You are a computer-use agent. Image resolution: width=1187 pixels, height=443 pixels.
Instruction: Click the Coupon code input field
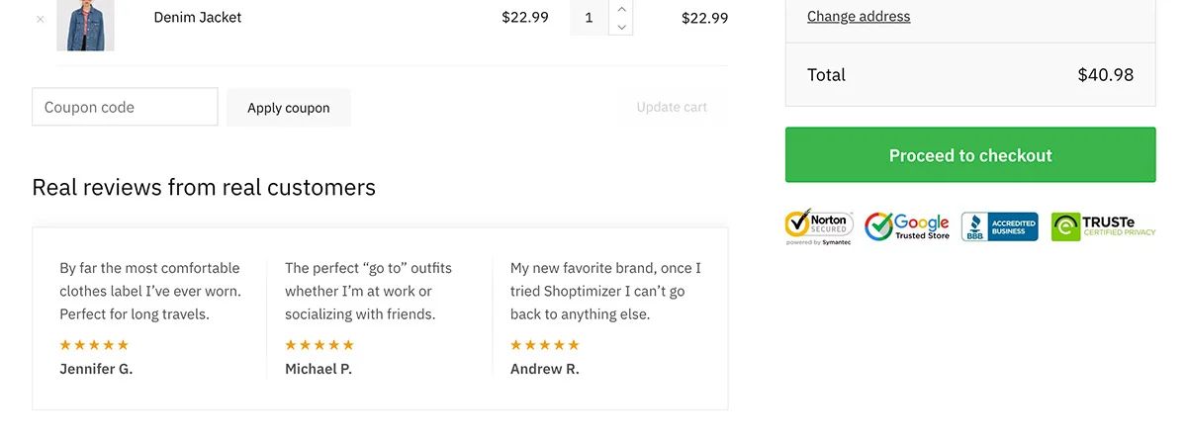coord(125,107)
